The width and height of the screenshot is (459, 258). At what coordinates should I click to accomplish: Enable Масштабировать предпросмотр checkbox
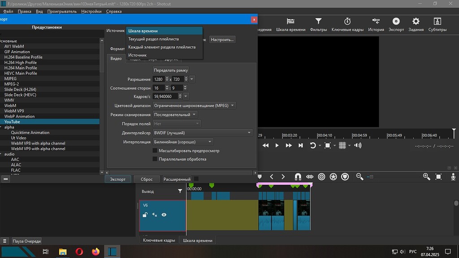(155, 151)
